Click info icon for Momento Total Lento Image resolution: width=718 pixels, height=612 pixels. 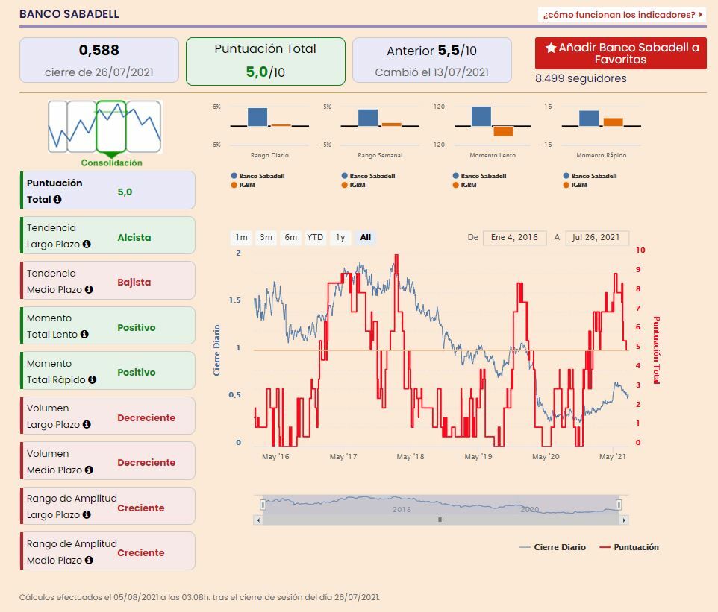pos(84,335)
